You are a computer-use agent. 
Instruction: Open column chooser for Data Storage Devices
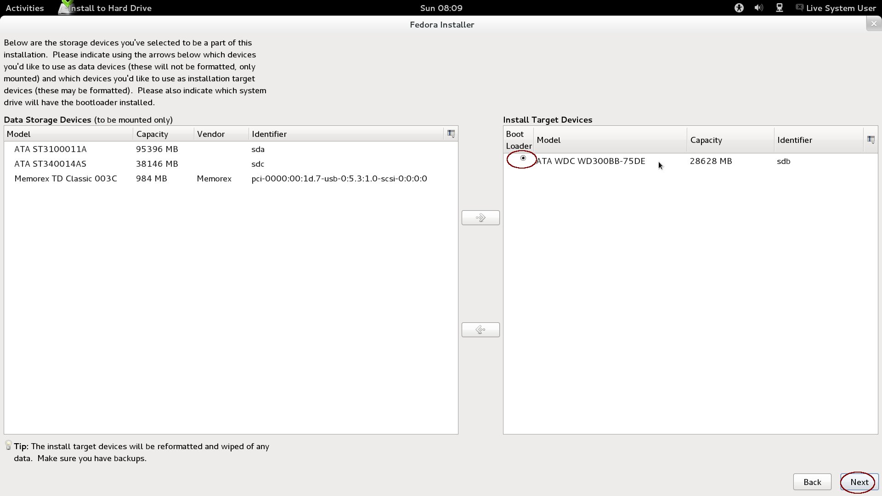(x=451, y=134)
